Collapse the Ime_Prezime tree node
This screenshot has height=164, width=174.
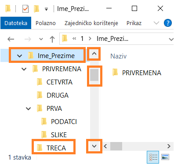[x=19, y=56]
